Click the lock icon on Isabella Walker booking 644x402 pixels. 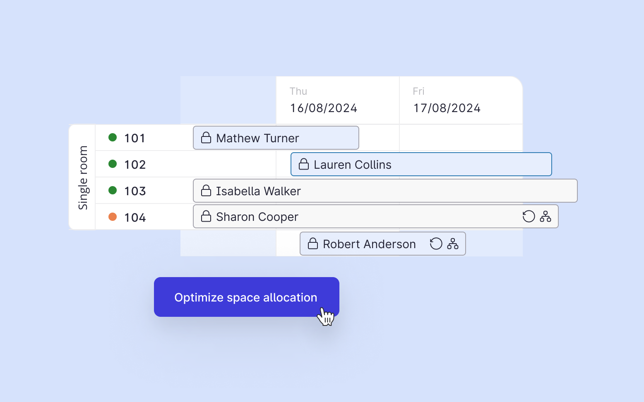tap(206, 191)
